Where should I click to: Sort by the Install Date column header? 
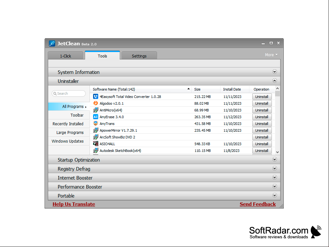pyautogui.click(x=235, y=89)
